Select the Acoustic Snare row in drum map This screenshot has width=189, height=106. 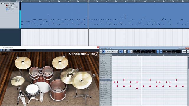pos(105,80)
